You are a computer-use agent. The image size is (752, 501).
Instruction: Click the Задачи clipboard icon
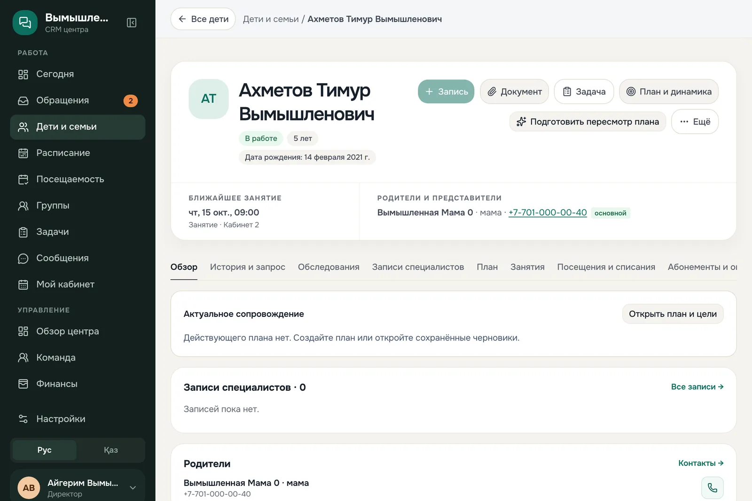click(23, 232)
